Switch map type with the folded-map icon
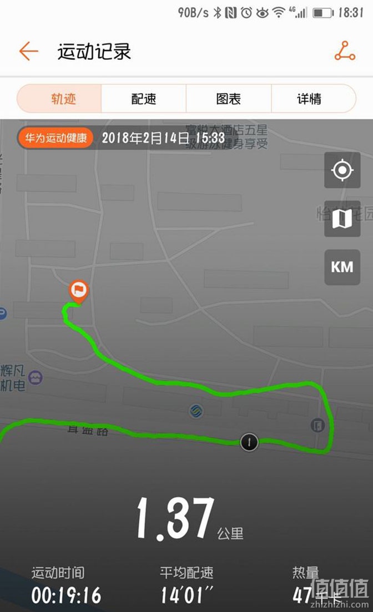The height and width of the screenshot is (612, 373). coord(342,219)
